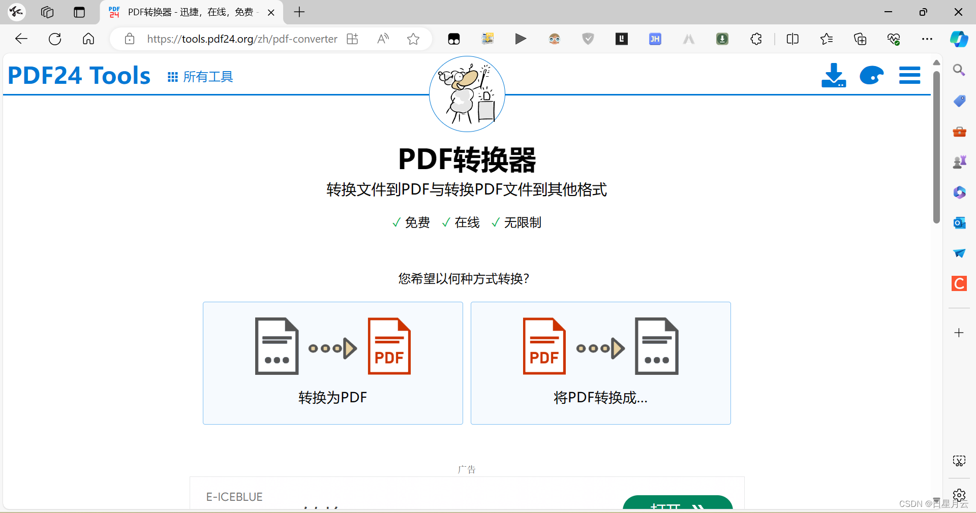
Task: Open the Collections icon
Action: [860, 39]
